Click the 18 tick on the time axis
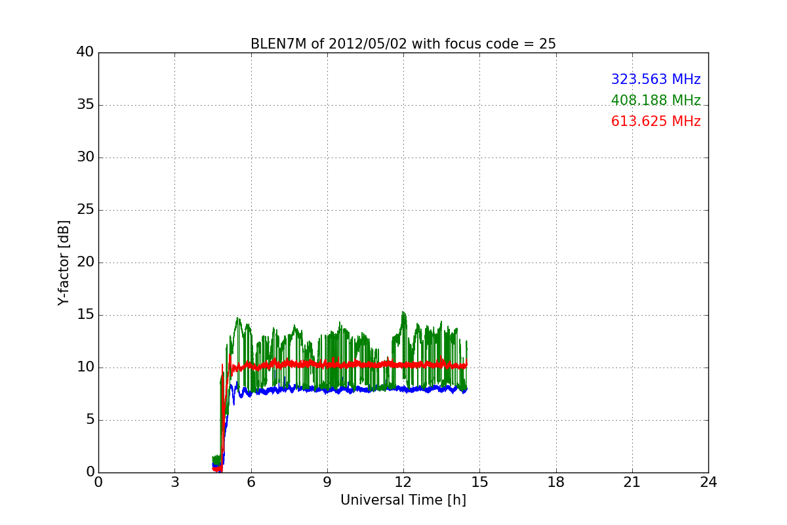 pos(555,482)
